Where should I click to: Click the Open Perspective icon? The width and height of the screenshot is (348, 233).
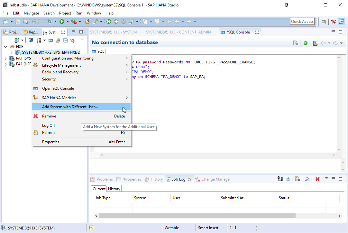[x=324, y=22]
